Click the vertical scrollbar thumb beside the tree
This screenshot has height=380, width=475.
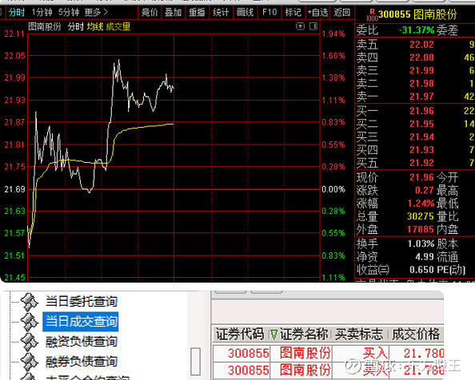tap(196, 362)
